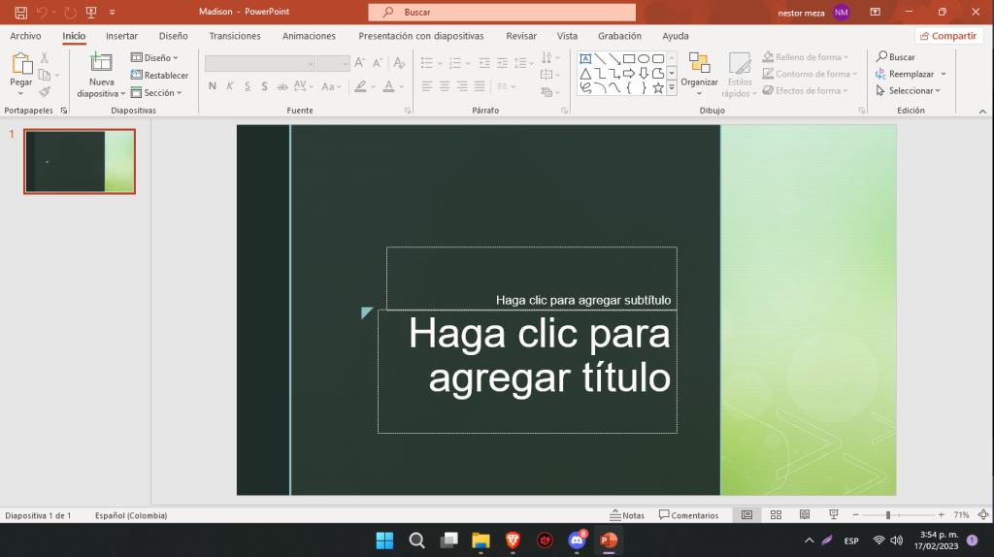Align text right

[x=462, y=86]
